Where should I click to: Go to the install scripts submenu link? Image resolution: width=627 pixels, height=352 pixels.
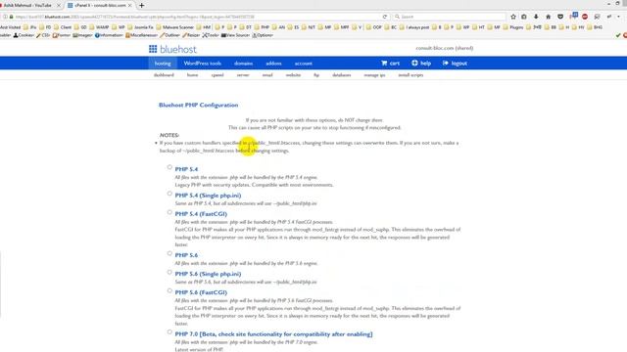pyautogui.click(x=410, y=75)
